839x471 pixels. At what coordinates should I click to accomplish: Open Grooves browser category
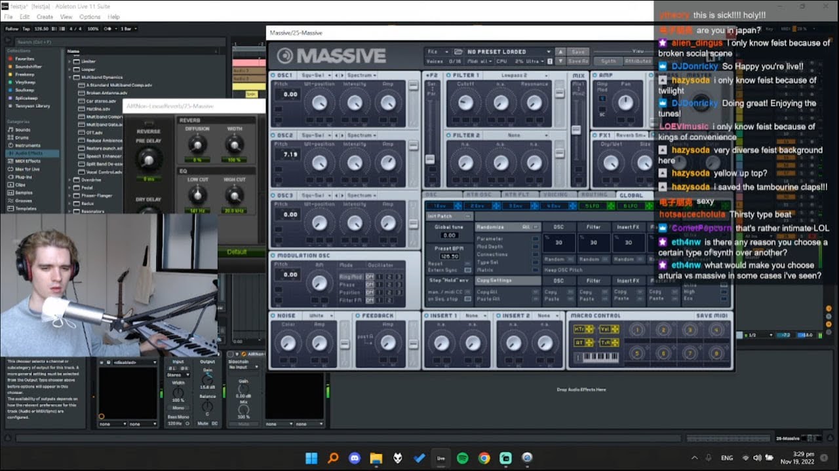[24, 200]
